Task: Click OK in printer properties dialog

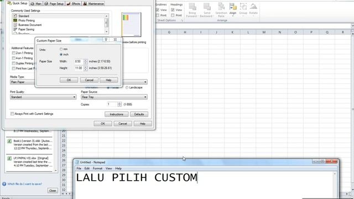Action: pyautogui.click(x=103, y=124)
